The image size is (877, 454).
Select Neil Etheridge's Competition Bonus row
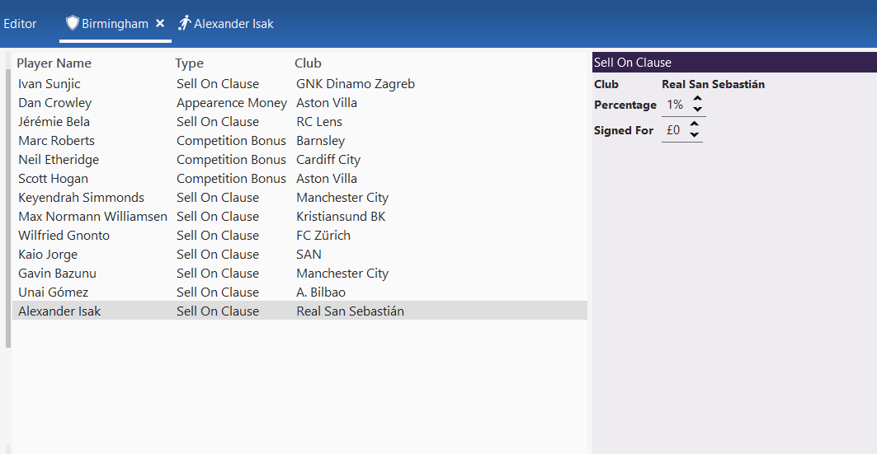pos(231,160)
